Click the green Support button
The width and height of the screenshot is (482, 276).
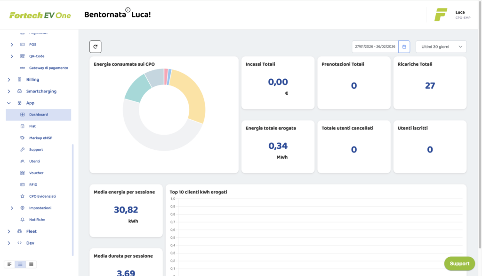[x=459, y=263]
